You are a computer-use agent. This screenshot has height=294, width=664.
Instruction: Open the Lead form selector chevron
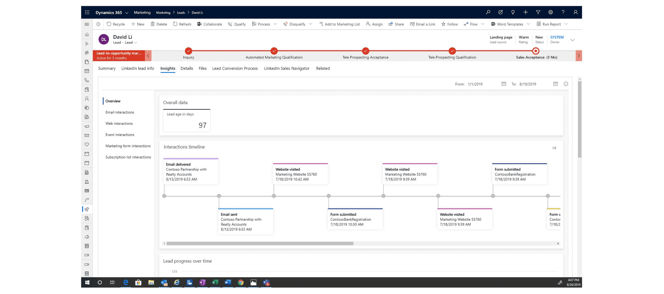click(x=136, y=42)
